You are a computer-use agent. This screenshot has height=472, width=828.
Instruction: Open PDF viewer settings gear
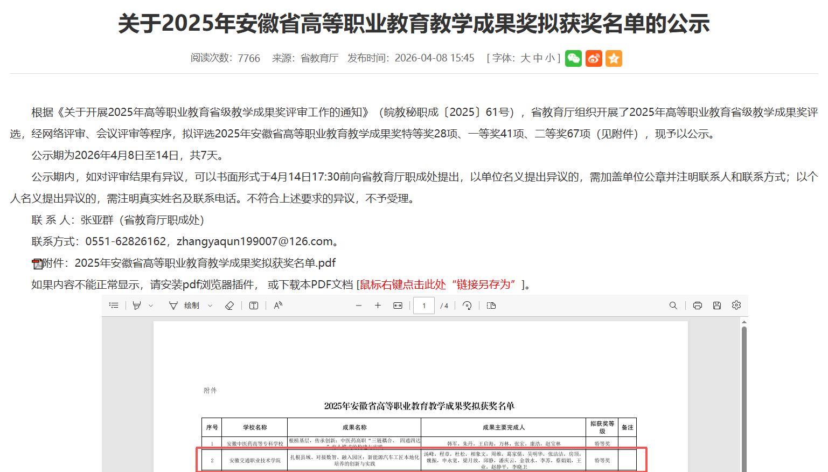point(736,306)
